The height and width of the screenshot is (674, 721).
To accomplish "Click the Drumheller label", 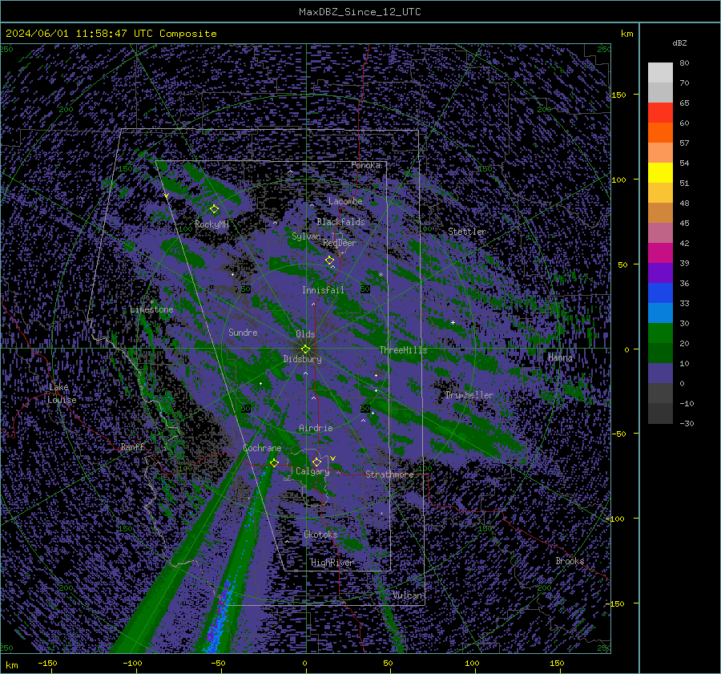I will [x=469, y=395].
